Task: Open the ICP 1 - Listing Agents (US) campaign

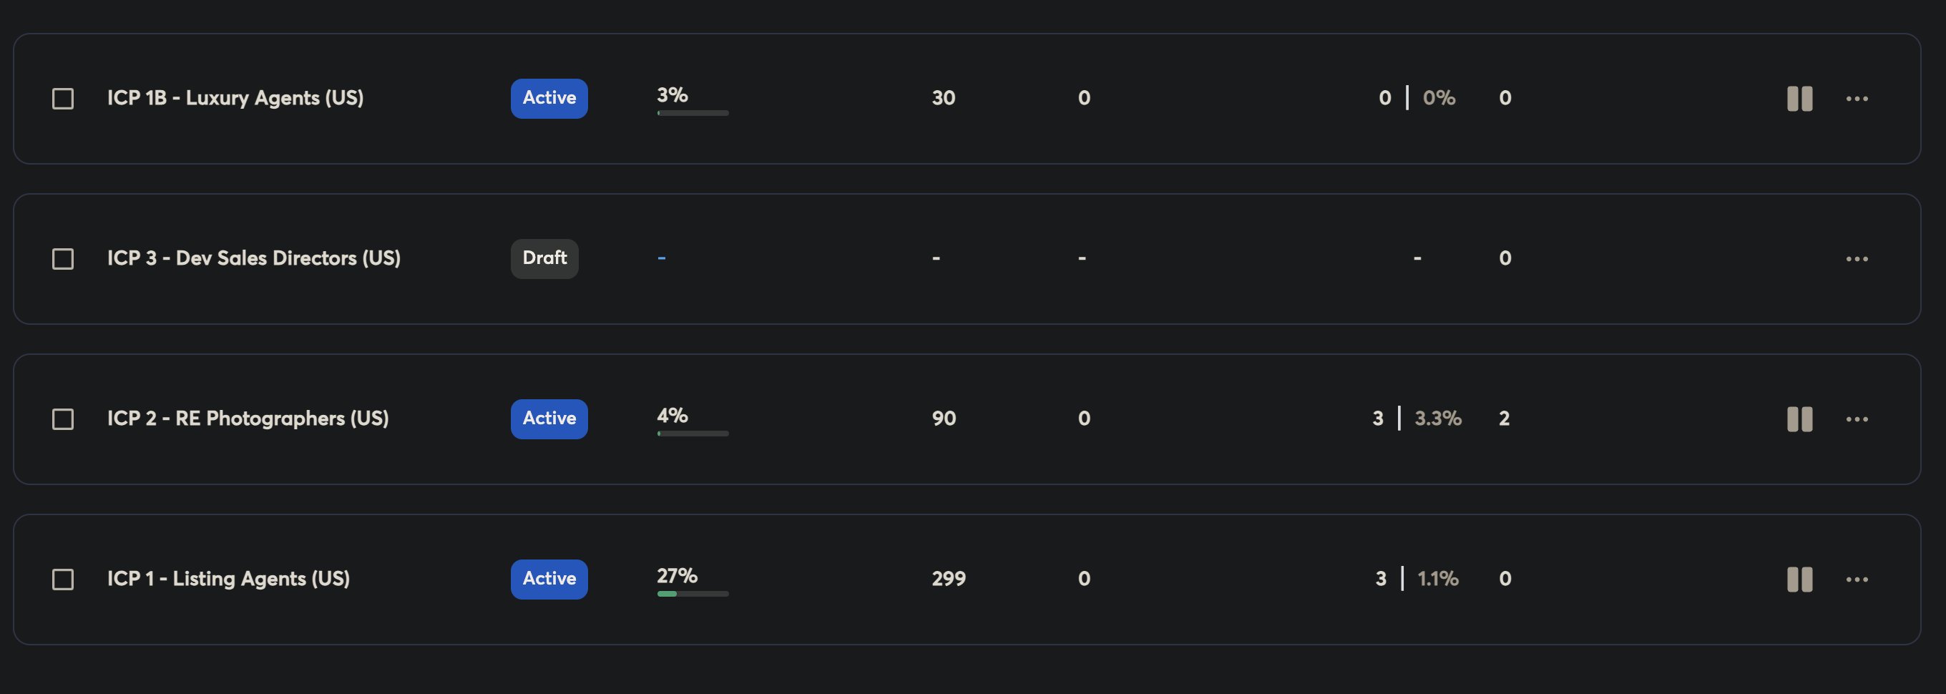Action: point(228,579)
